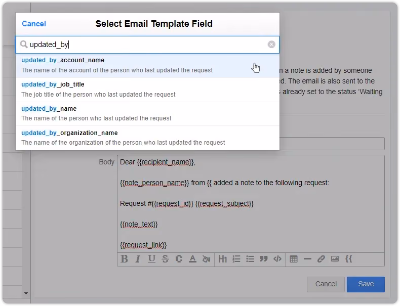Open the text color picker
Screen dimensions: 400x306
tap(192, 259)
